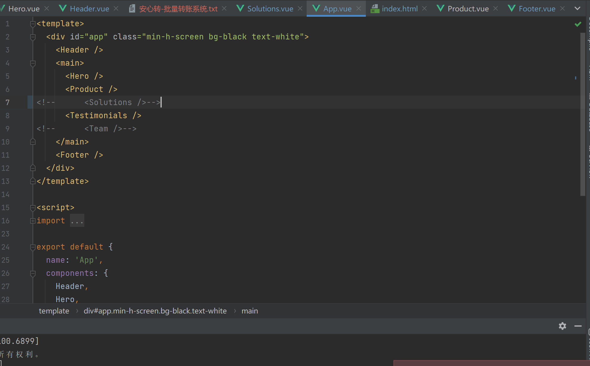Click the green inspection checkmark icon
The width and height of the screenshot is (590, 366).
tap(578, 24)
